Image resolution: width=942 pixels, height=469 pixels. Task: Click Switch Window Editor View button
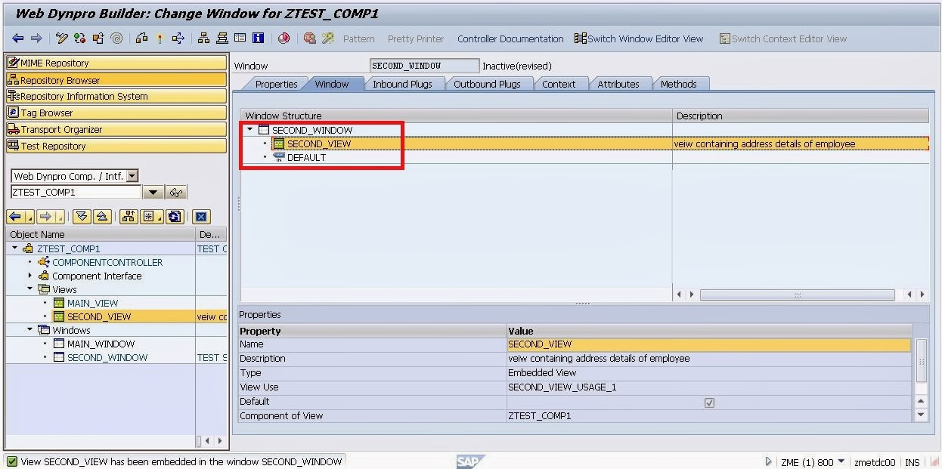tap(639, 39)
